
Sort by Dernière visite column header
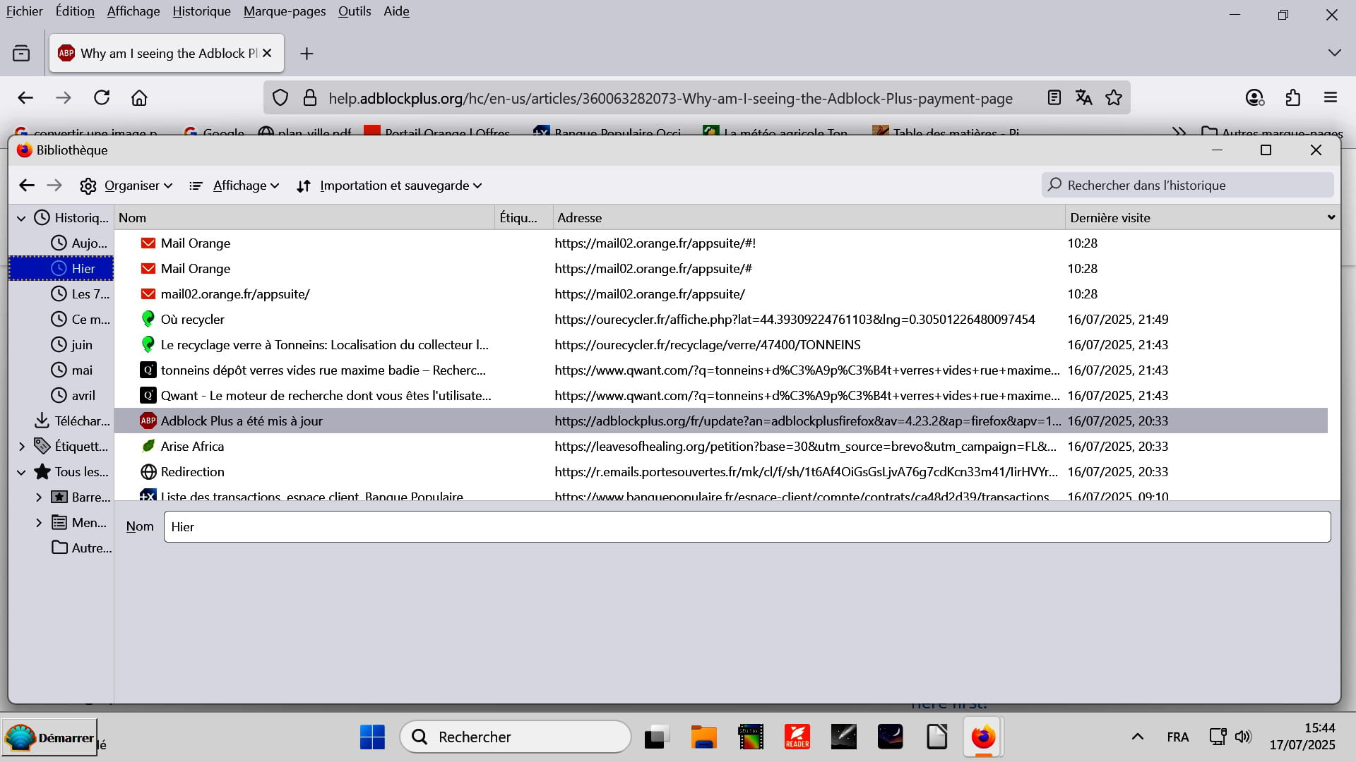1202,218
